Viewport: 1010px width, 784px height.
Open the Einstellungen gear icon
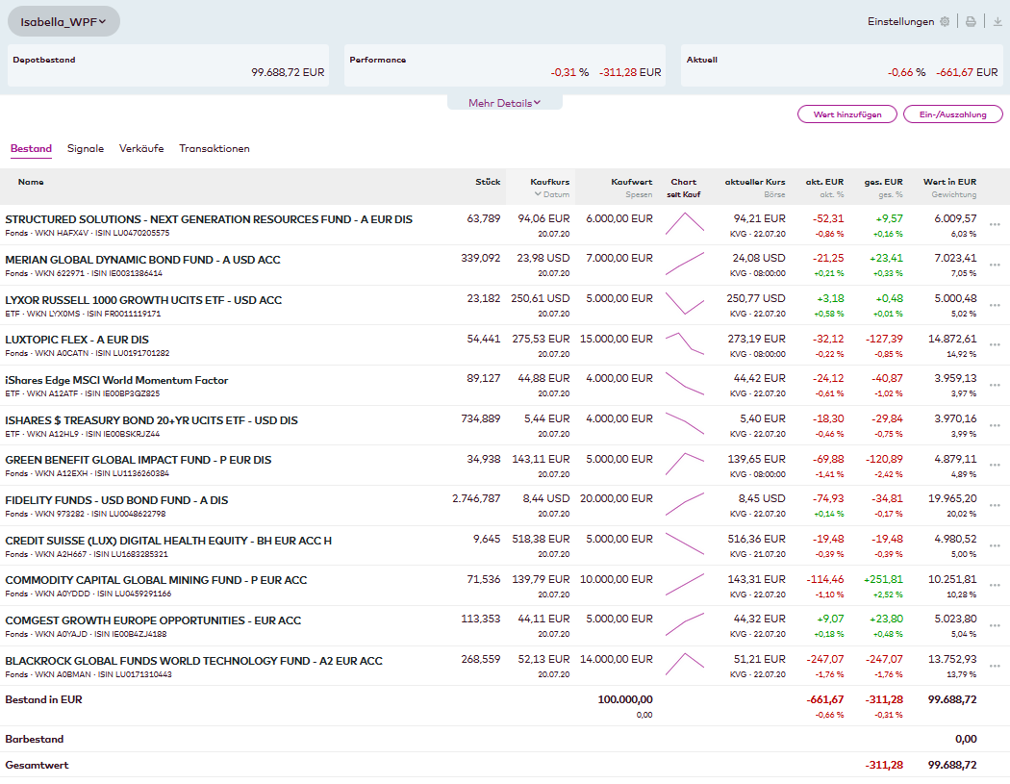[945, 21]
